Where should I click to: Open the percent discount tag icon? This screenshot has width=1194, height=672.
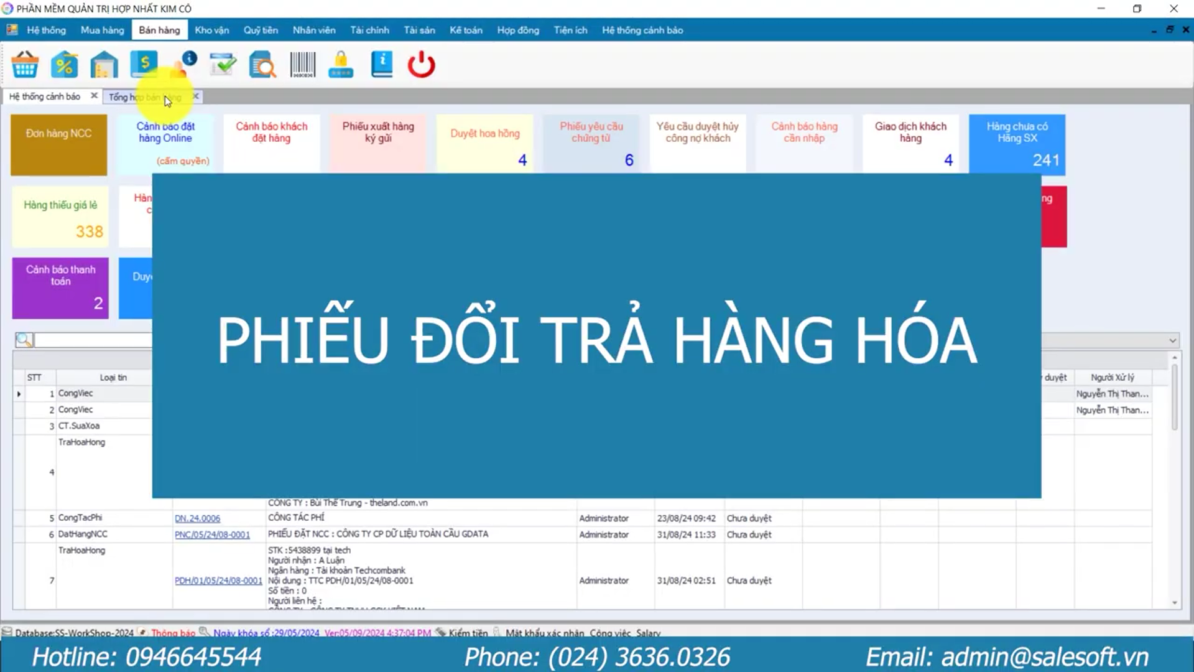tap(64, 64)
